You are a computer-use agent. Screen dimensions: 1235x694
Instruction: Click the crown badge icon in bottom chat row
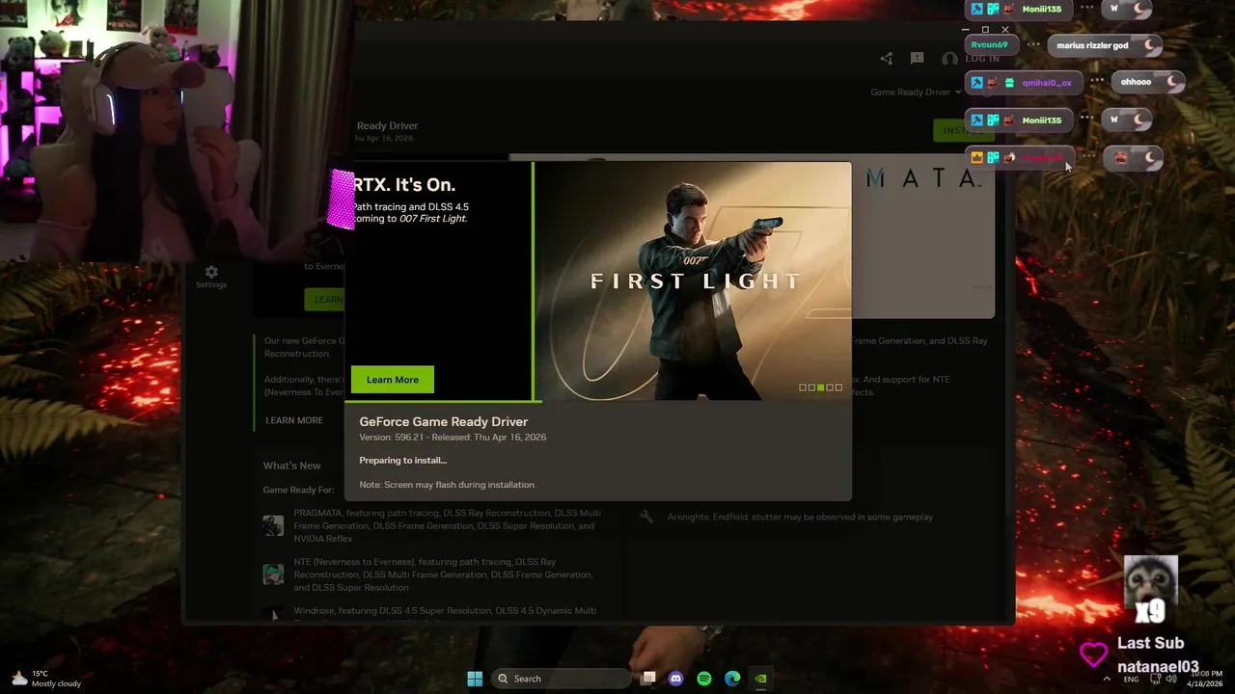point(976,157)
